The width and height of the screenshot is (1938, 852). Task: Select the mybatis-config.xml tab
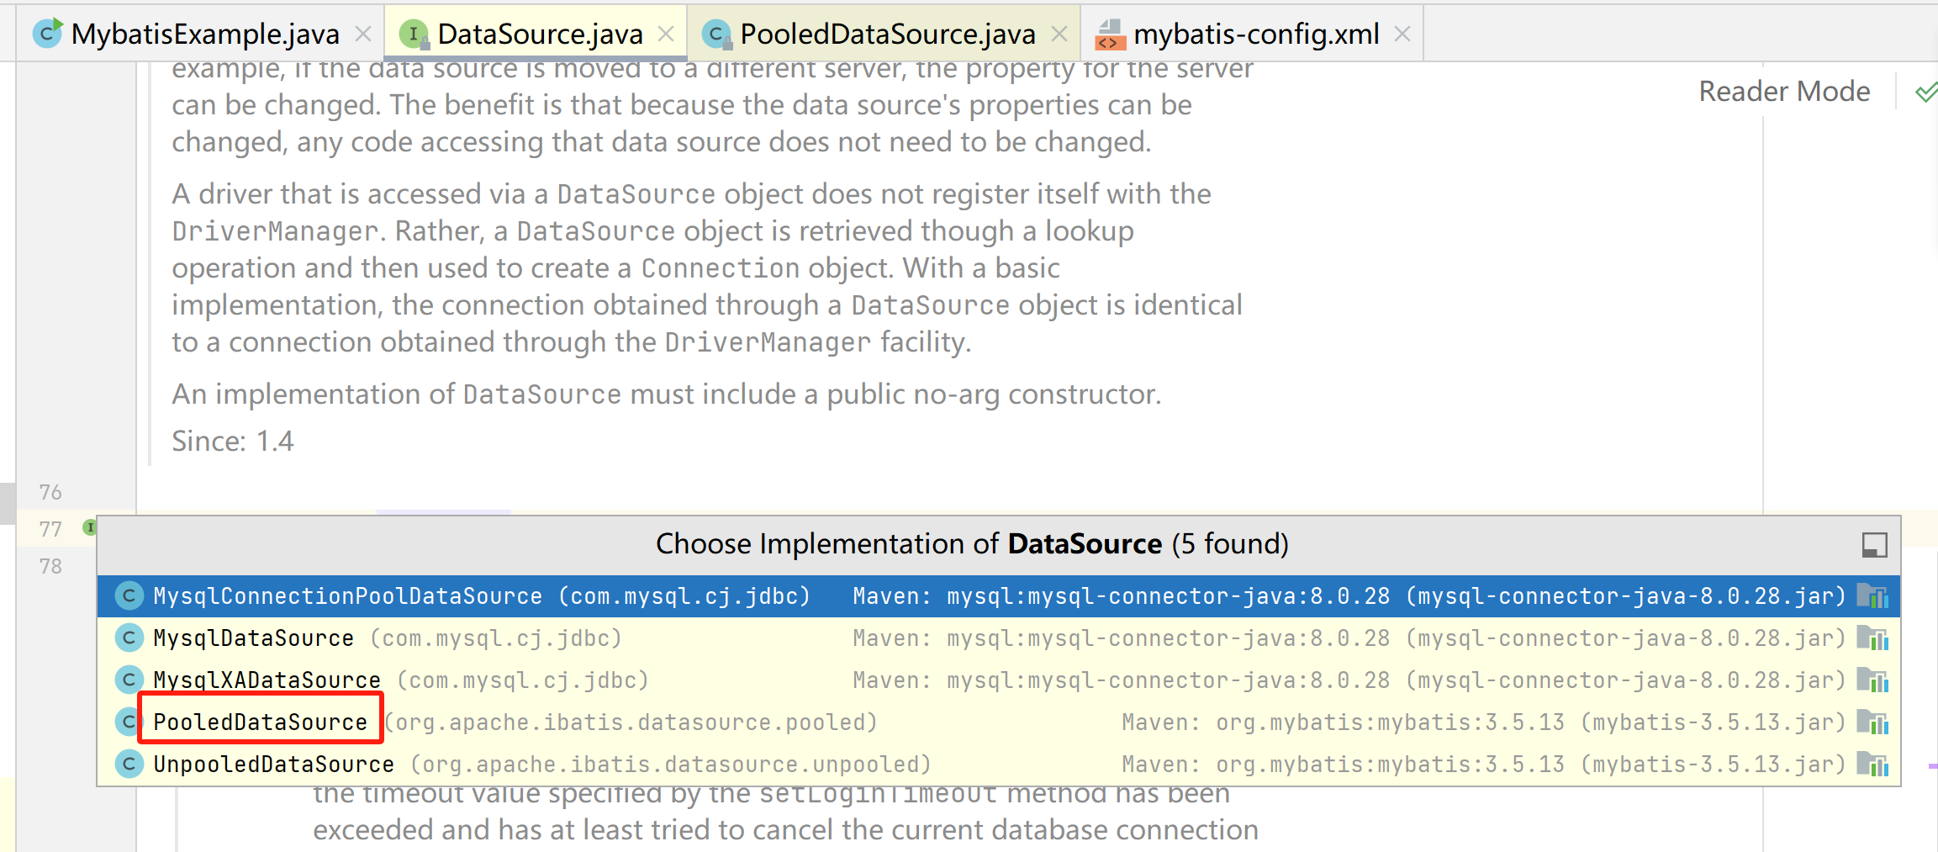pyautogui.click(x=1255, y=34)
